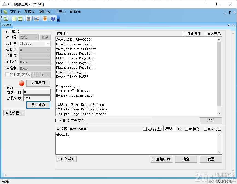Click the 接收计数 field showing 128
The width and height of the screenshot is (237, 184).
pyautogui.click(x=37, y=98)
